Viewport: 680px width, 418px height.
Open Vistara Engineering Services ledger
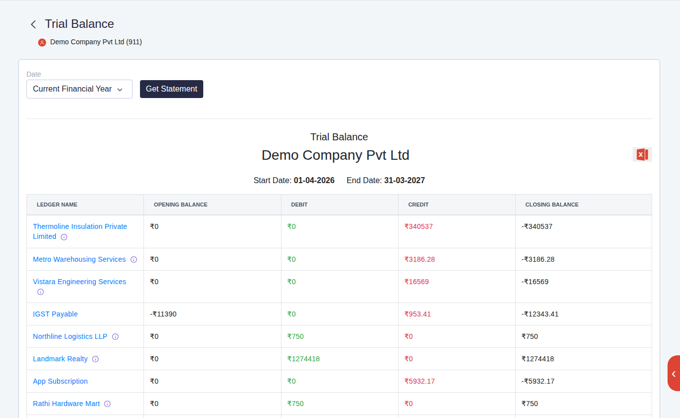79,282
